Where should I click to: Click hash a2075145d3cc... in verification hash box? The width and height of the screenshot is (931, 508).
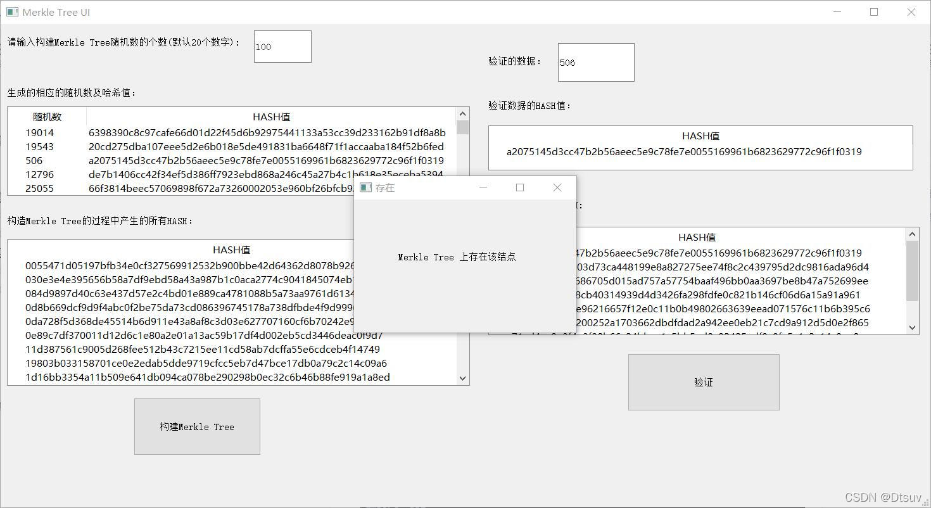click(x=684, y=151)
